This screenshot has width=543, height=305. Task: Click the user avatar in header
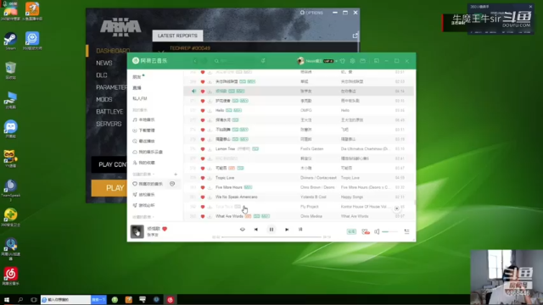click(x=300, y=61)
